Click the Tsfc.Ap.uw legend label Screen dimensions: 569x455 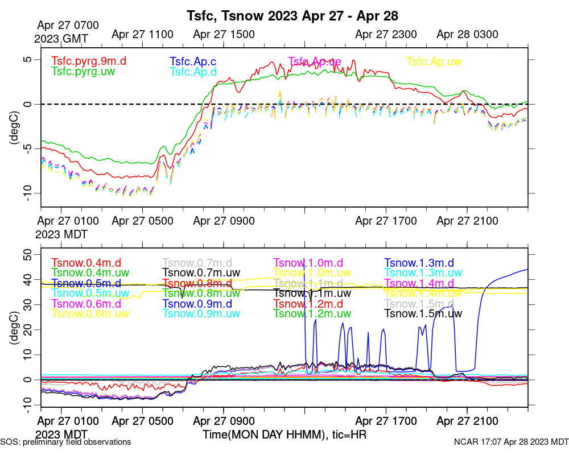[434, 61]
